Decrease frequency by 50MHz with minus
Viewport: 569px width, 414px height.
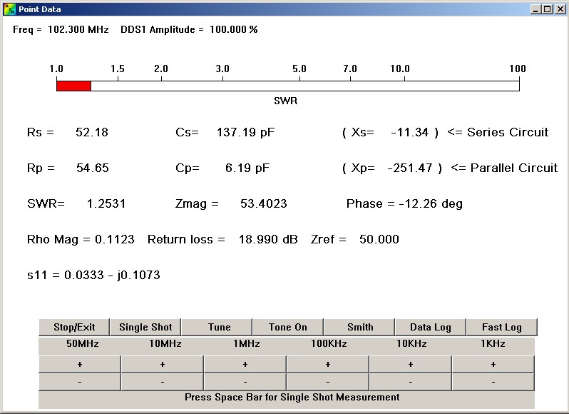[x=79, y=382]
